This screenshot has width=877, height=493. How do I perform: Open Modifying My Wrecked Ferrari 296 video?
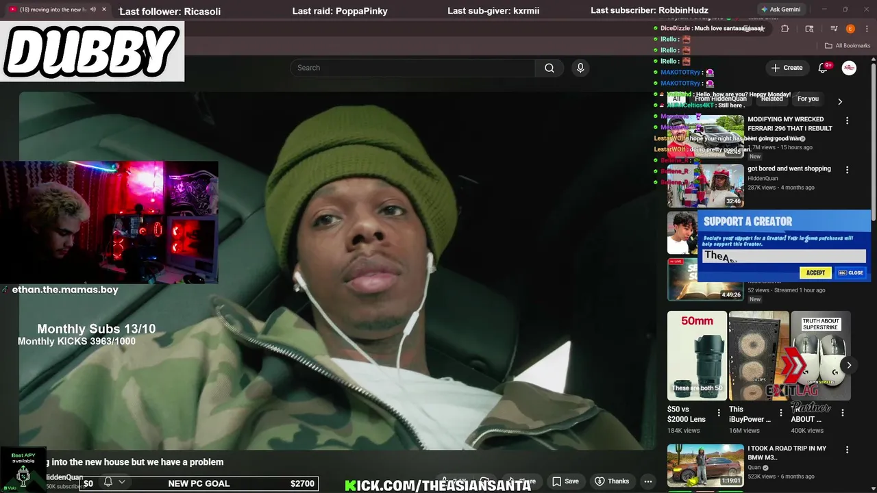[x=789, y=124]
